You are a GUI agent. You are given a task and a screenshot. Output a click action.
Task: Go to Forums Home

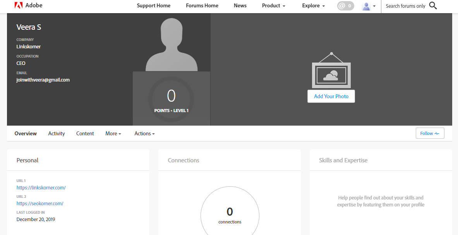click(x=202, y=6)
